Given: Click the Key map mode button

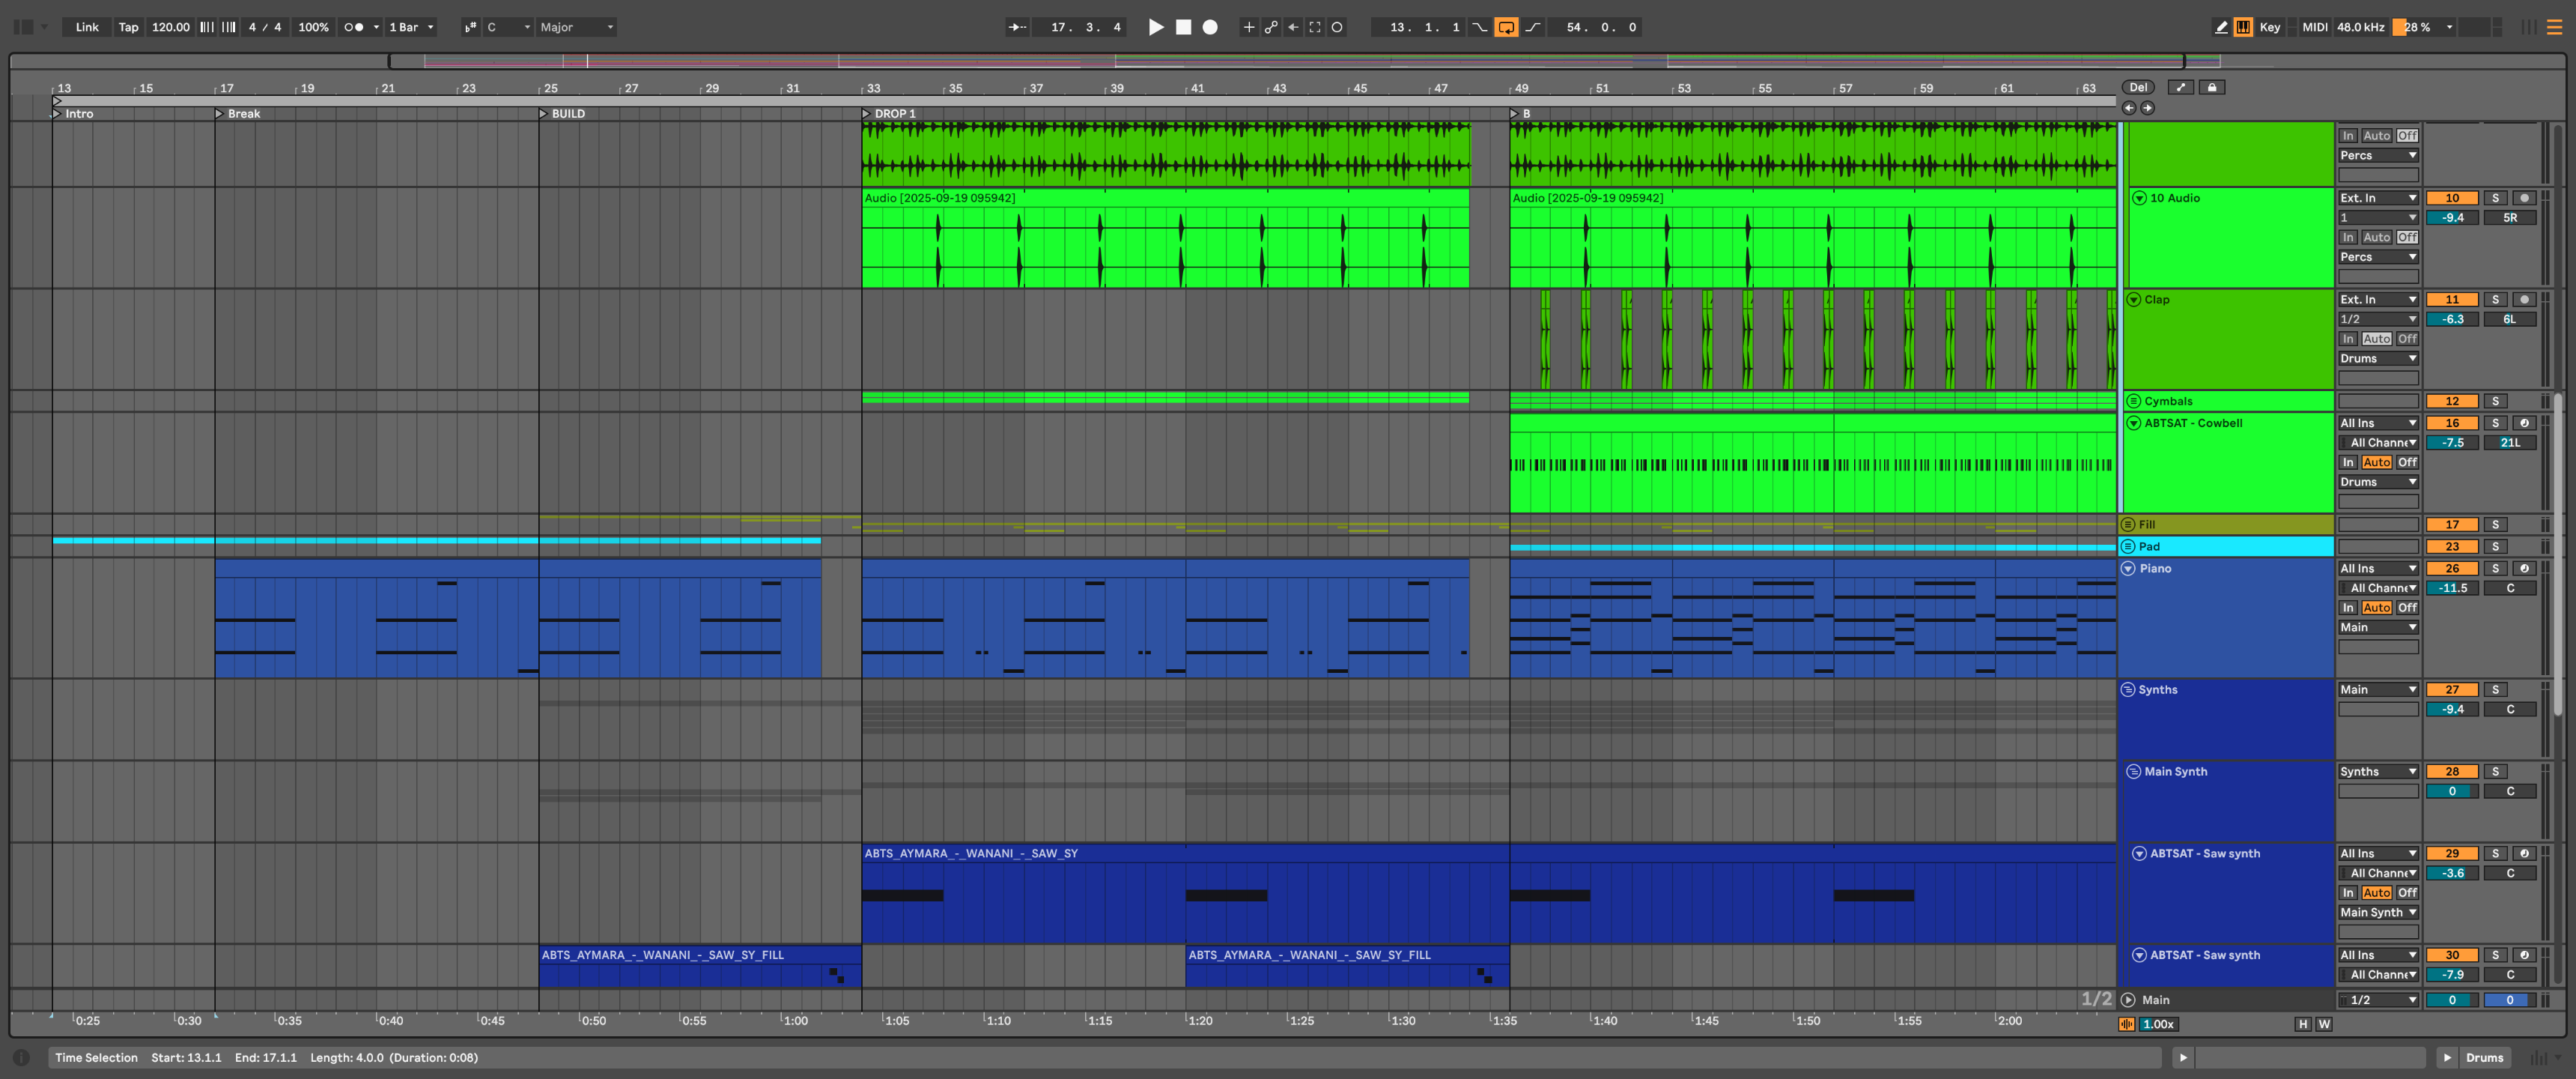Looking at the screenshot, I should [2270, 27].
